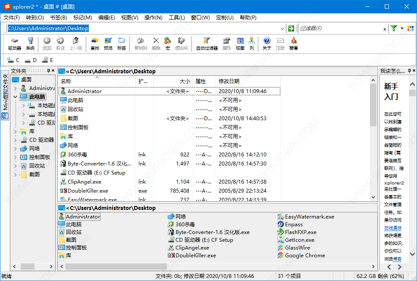Open the 标记(M) menu
Image resolution: width=417 pixels, height=281 pixels.
pos(82,18)
